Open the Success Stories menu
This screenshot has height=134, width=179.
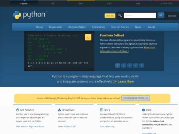(120, 27)
